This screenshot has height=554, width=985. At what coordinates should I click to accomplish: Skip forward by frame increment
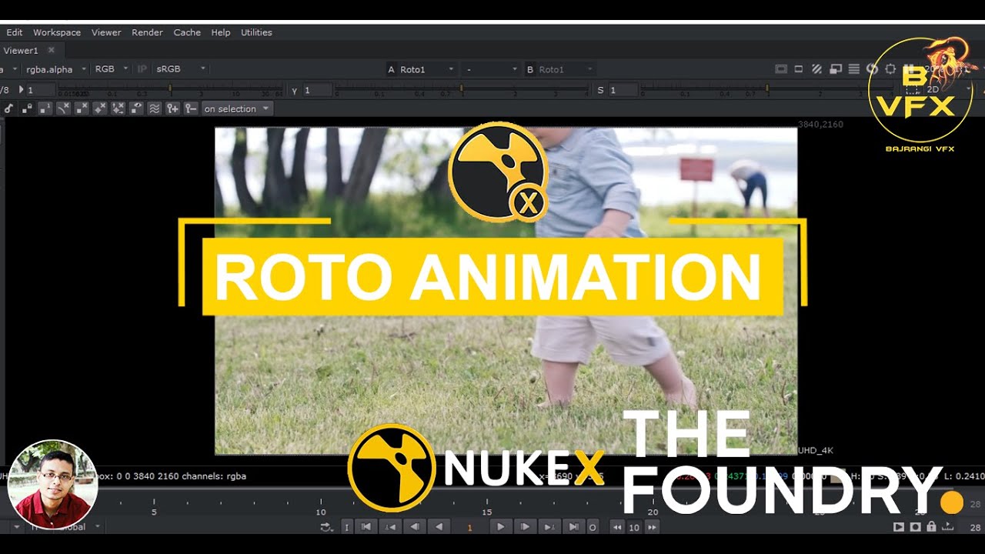tap(653, 527)
